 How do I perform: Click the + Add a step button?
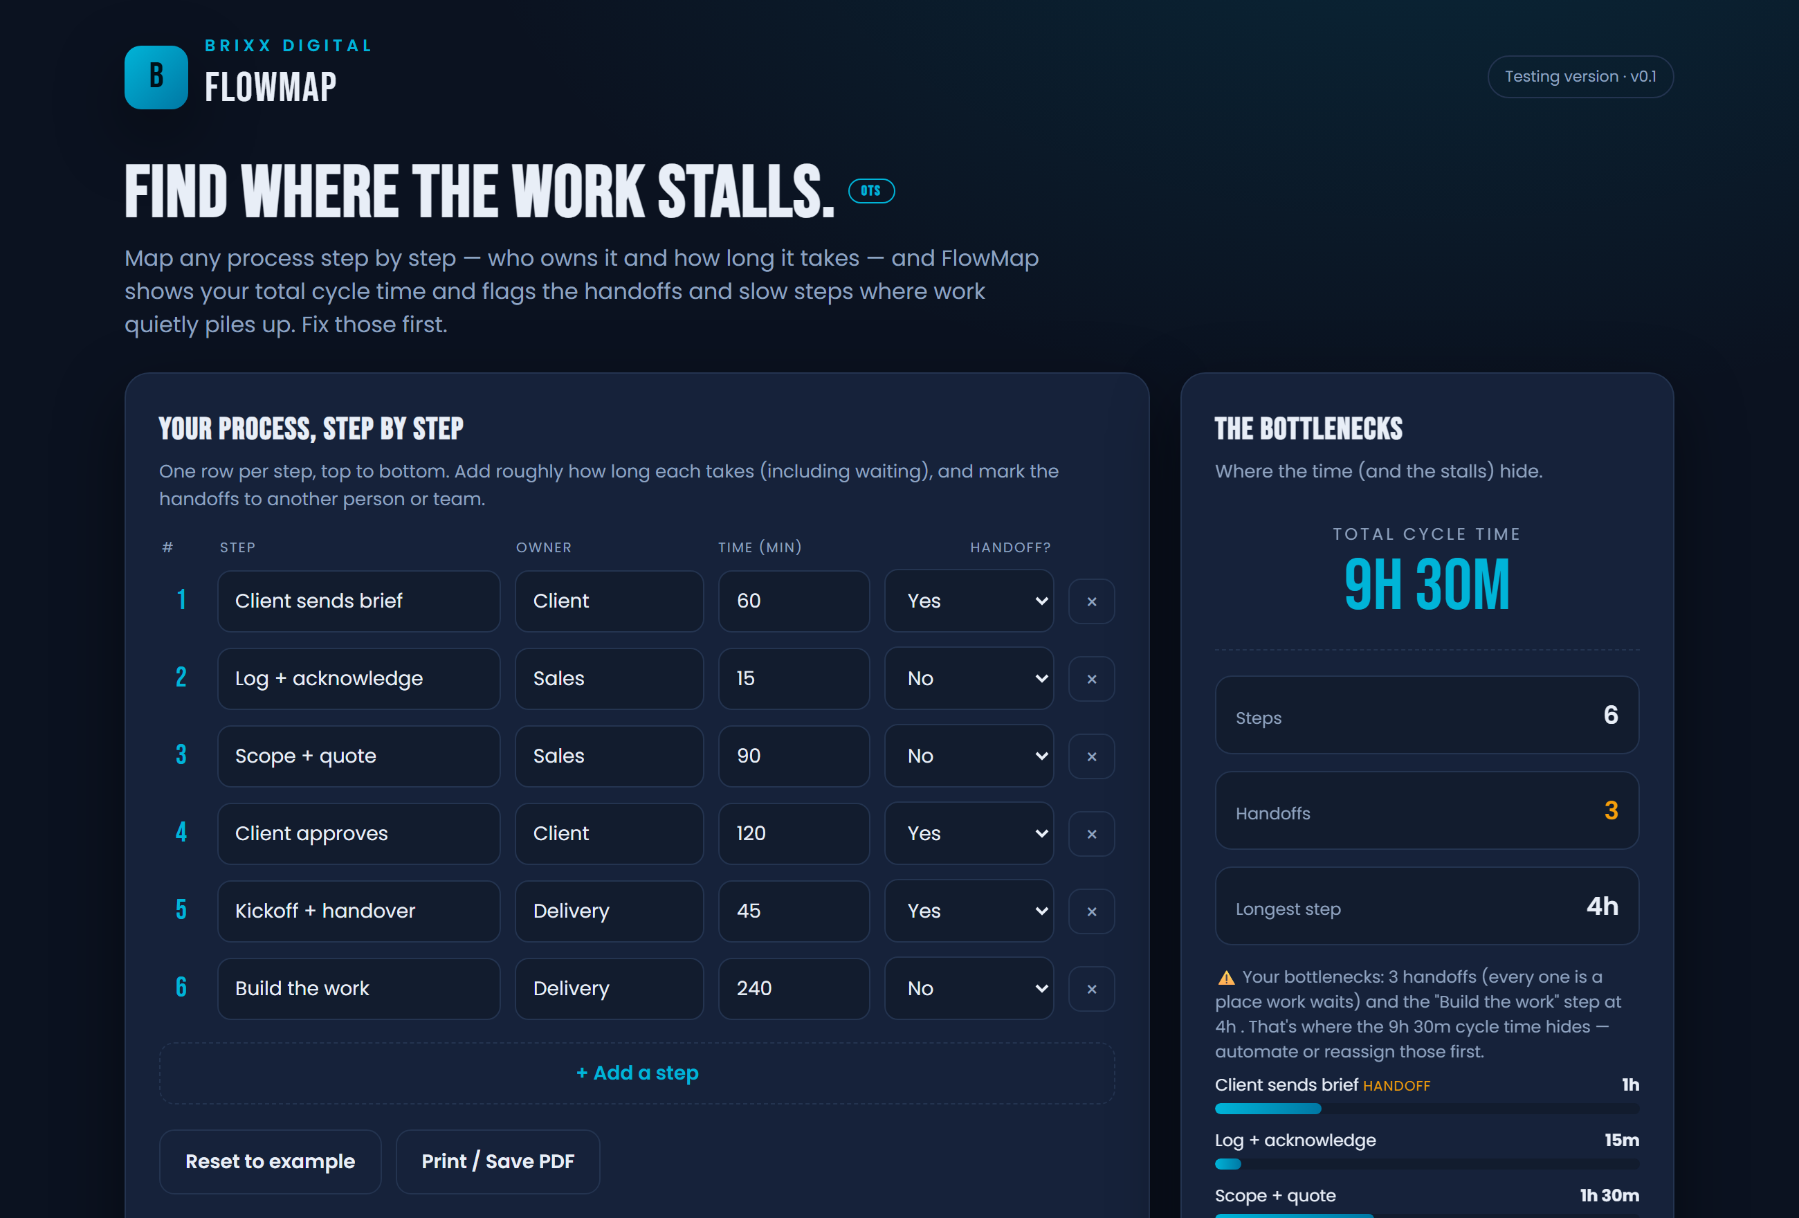tap(637, 1073)
